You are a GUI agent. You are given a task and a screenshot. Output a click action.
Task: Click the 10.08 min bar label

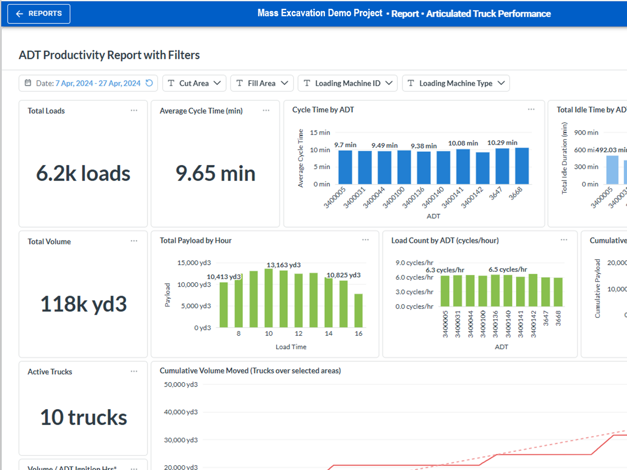pyautogui.click(x=463, y=143)
